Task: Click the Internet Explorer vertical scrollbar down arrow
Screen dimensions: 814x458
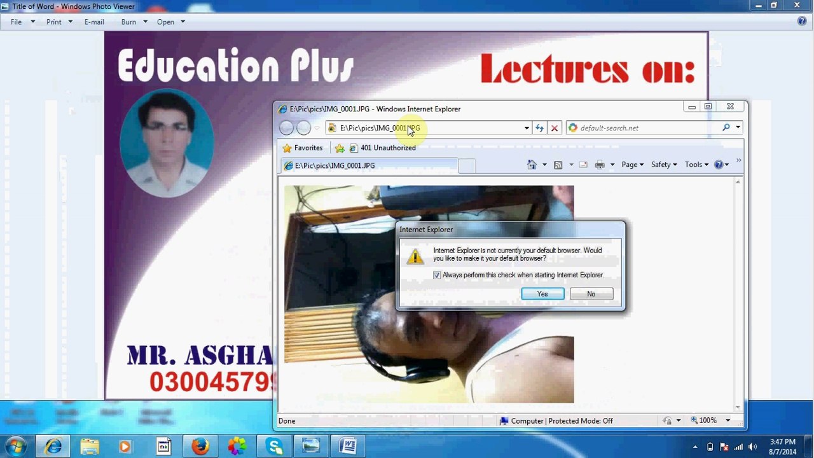Action: pyautogui.click(x=738, y=407)
